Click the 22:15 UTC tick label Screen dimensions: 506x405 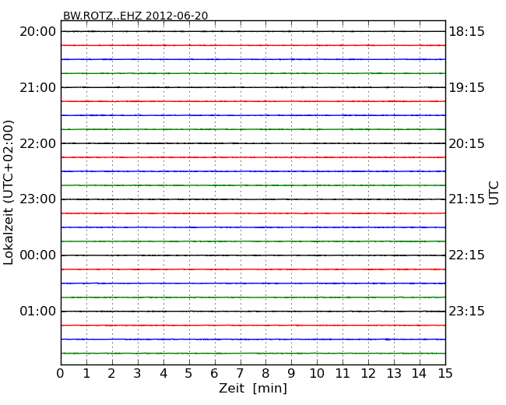(466, 255)
